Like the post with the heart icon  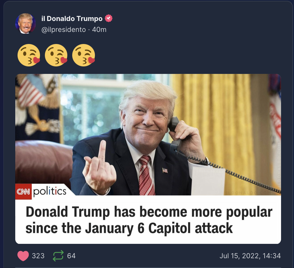tap(23, 256)
